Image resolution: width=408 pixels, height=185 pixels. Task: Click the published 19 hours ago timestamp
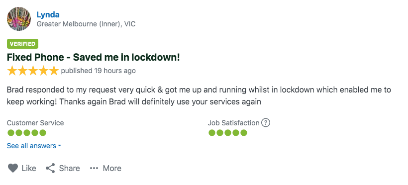99,71
